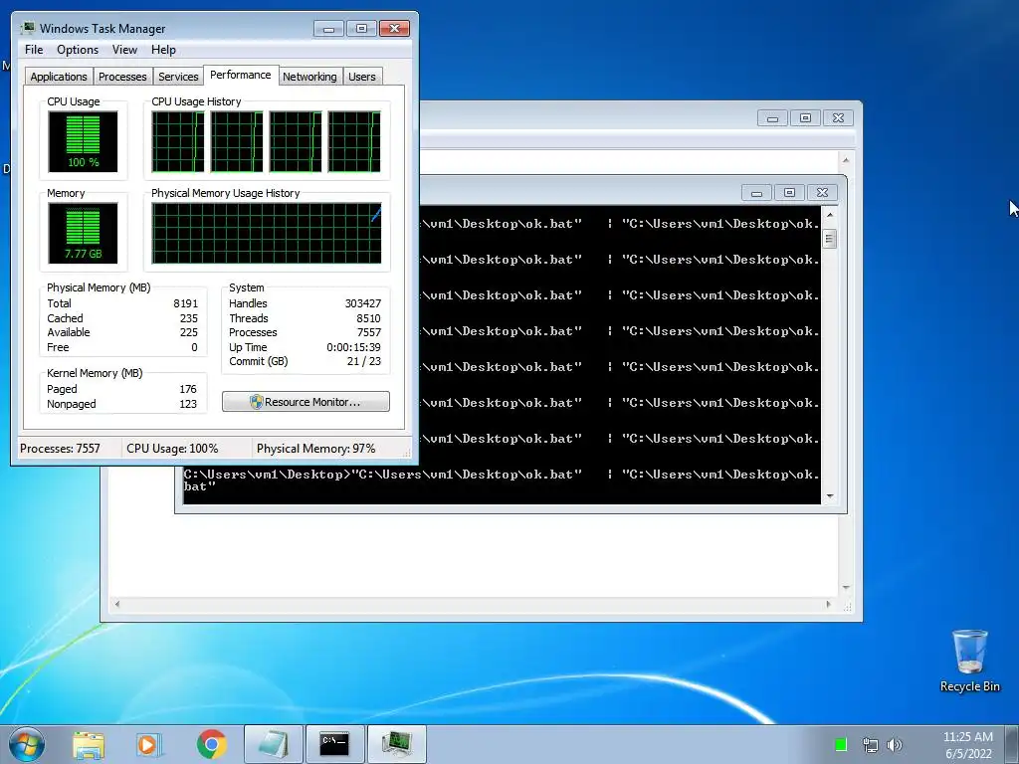Viewport: 1019px width, 764px height.
Task: Click the Kernel Paged value 176
Action: 188,389
